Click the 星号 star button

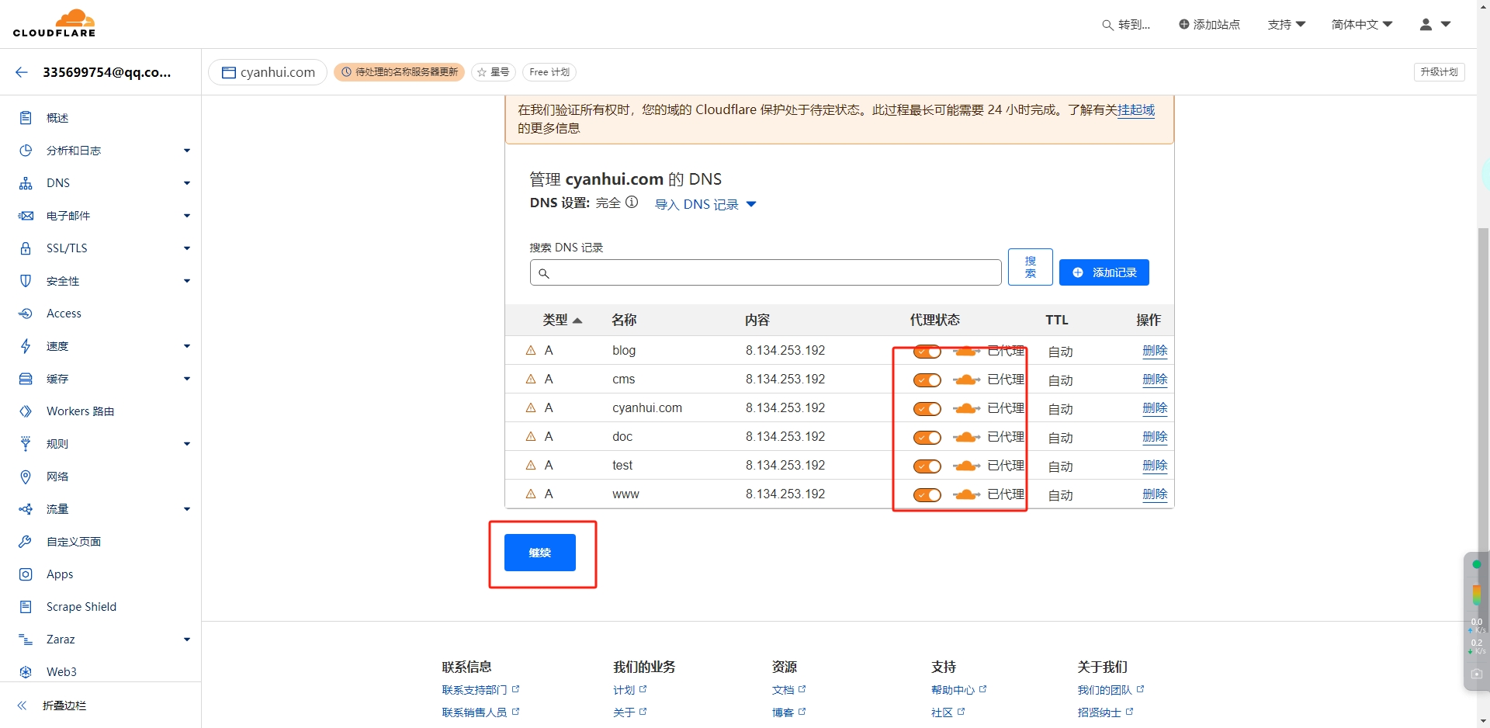(494, 72)
